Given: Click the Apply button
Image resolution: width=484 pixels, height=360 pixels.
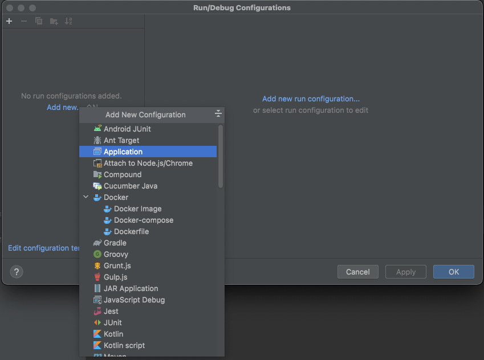Looking at the screenshot, I should pos(405,272).
